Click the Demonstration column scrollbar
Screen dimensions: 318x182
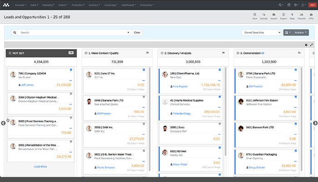click(302, 119)
